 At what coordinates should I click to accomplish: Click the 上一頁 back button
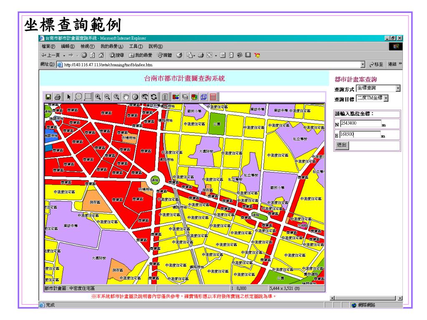(x=50, y=55)
